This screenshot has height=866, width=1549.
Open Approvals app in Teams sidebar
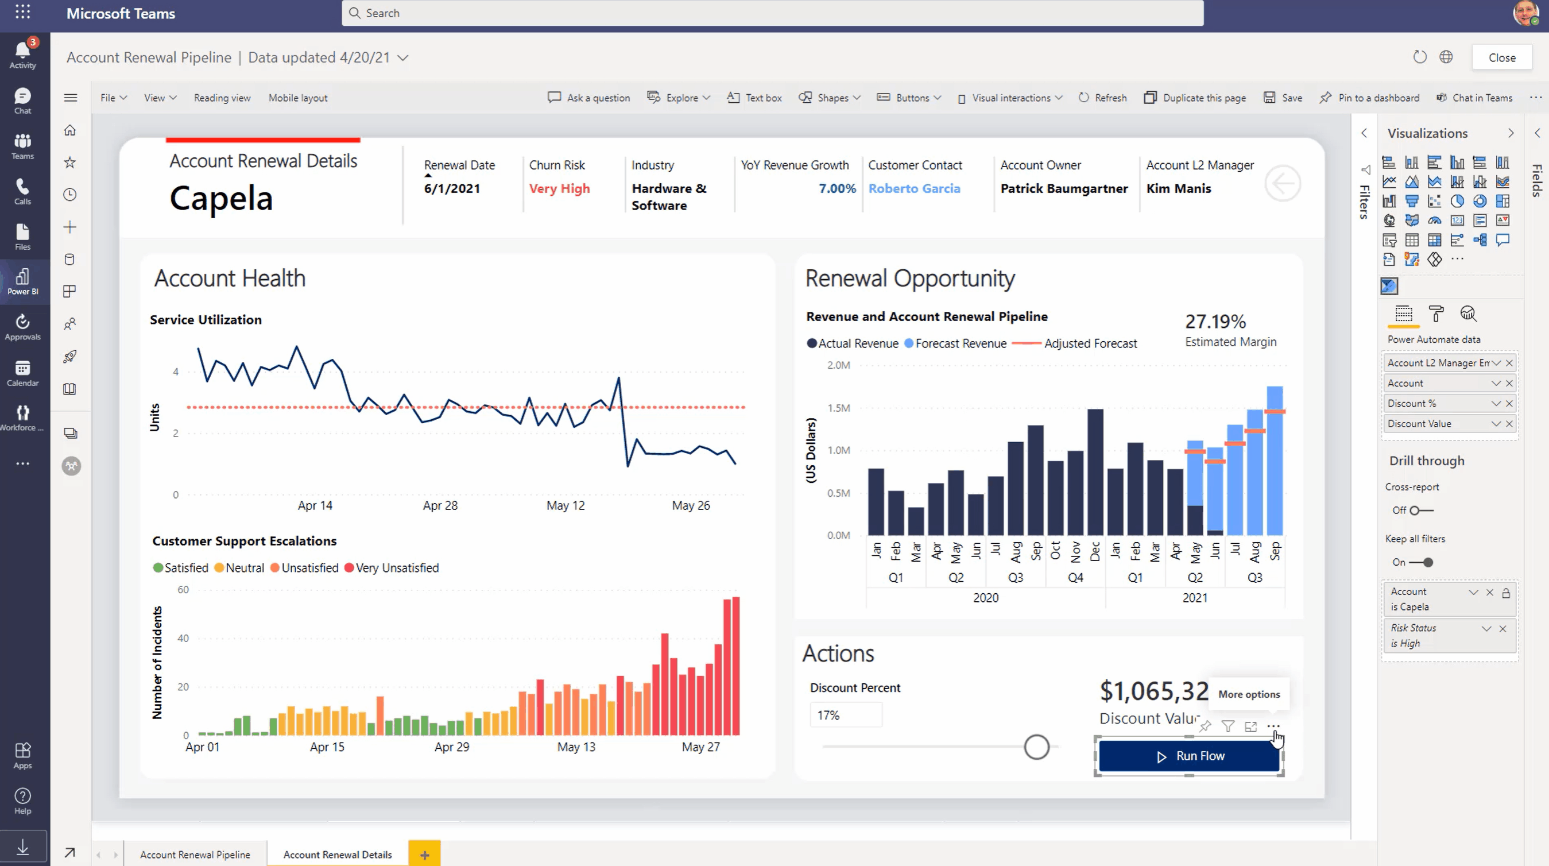pos(23,327)
